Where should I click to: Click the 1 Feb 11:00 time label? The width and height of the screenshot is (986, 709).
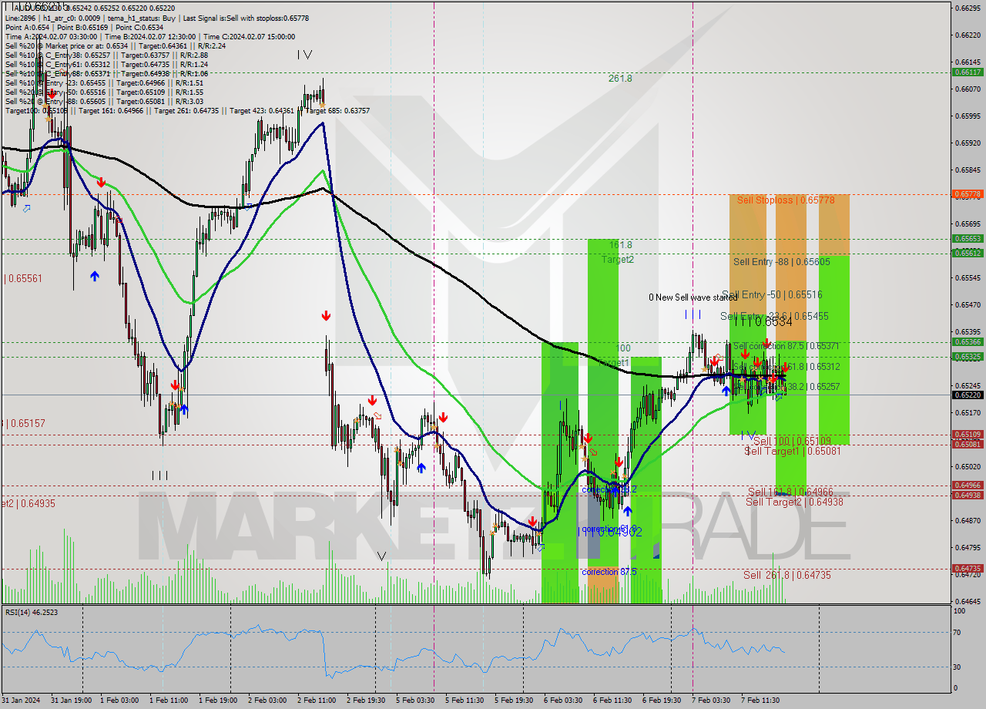point(169,701)
